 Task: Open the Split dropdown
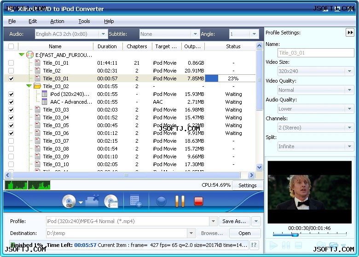(349, 146)
